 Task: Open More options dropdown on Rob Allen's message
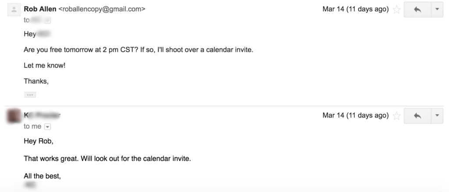coord(437,10)
